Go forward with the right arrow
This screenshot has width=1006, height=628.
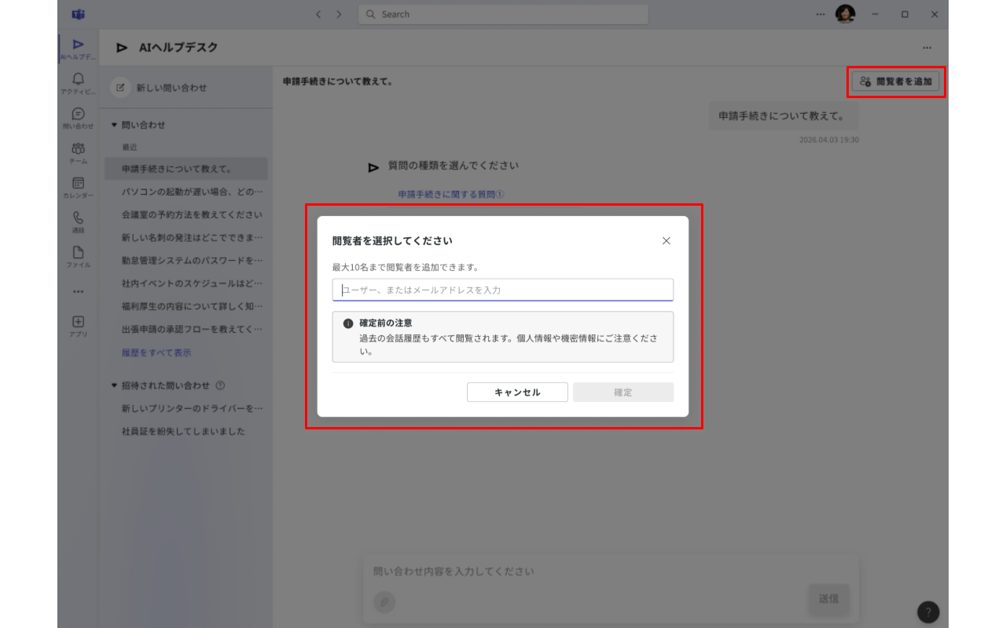click(339, 14)
